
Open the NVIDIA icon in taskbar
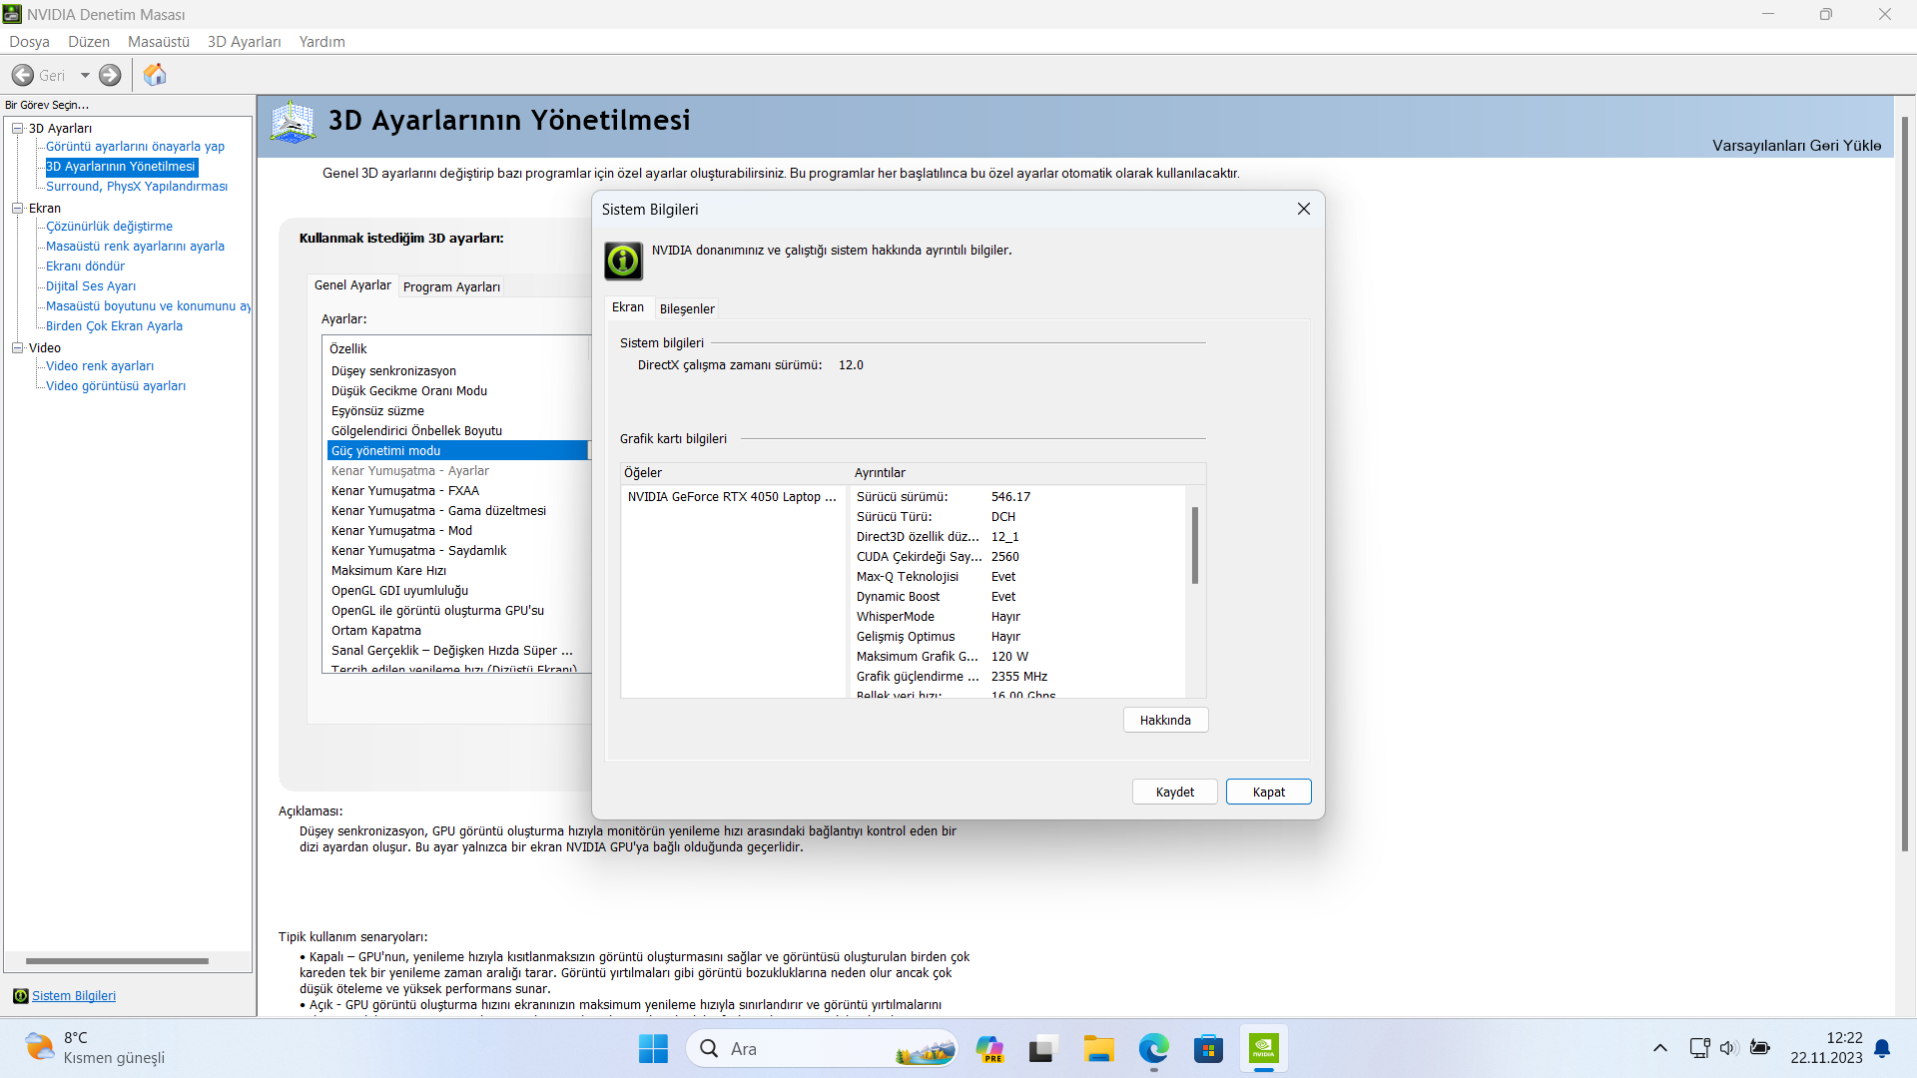click(x=1264, y=1049)
